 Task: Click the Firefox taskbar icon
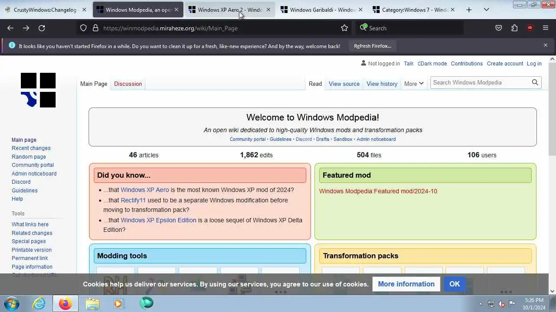(x=66, y=303)
